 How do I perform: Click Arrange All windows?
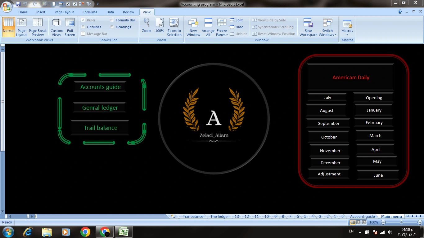(x=208, y=27)
